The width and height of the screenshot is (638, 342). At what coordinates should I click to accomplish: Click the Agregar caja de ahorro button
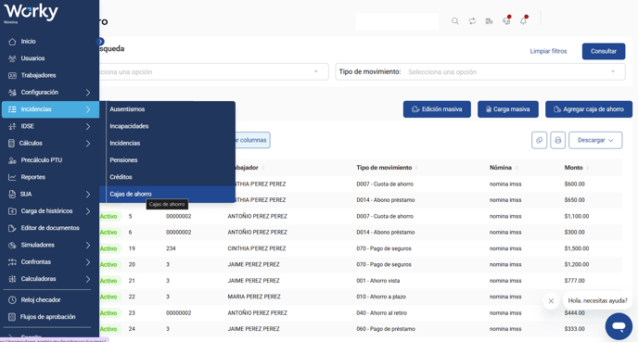pyautogui.click(x=589, y=109)
